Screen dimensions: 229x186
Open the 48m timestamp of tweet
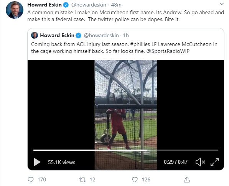116,5
